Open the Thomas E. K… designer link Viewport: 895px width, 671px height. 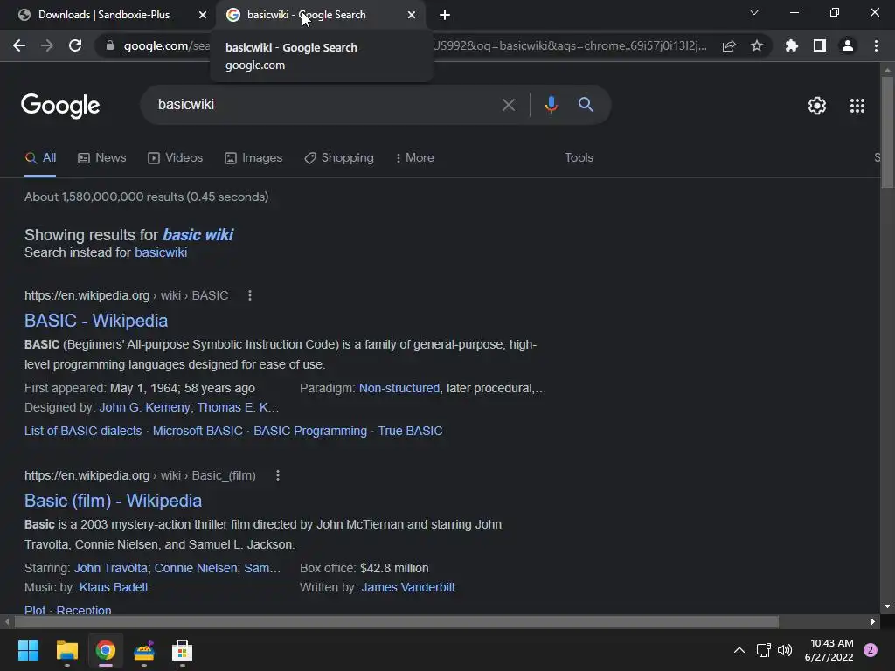[x=238, y=407]
